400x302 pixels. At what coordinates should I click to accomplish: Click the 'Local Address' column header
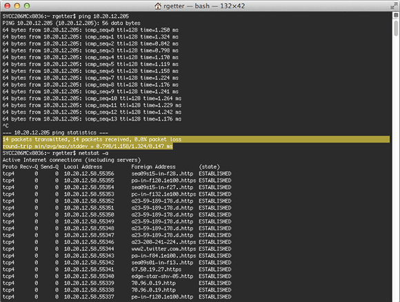(83, 167)
